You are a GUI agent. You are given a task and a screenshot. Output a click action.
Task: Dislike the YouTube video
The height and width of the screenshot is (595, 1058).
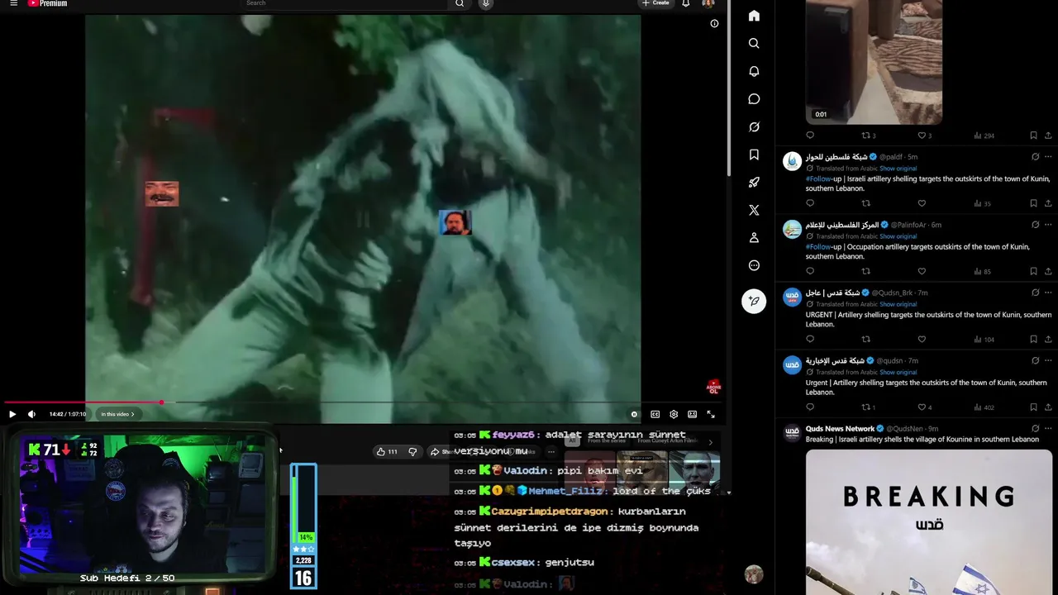412,451
